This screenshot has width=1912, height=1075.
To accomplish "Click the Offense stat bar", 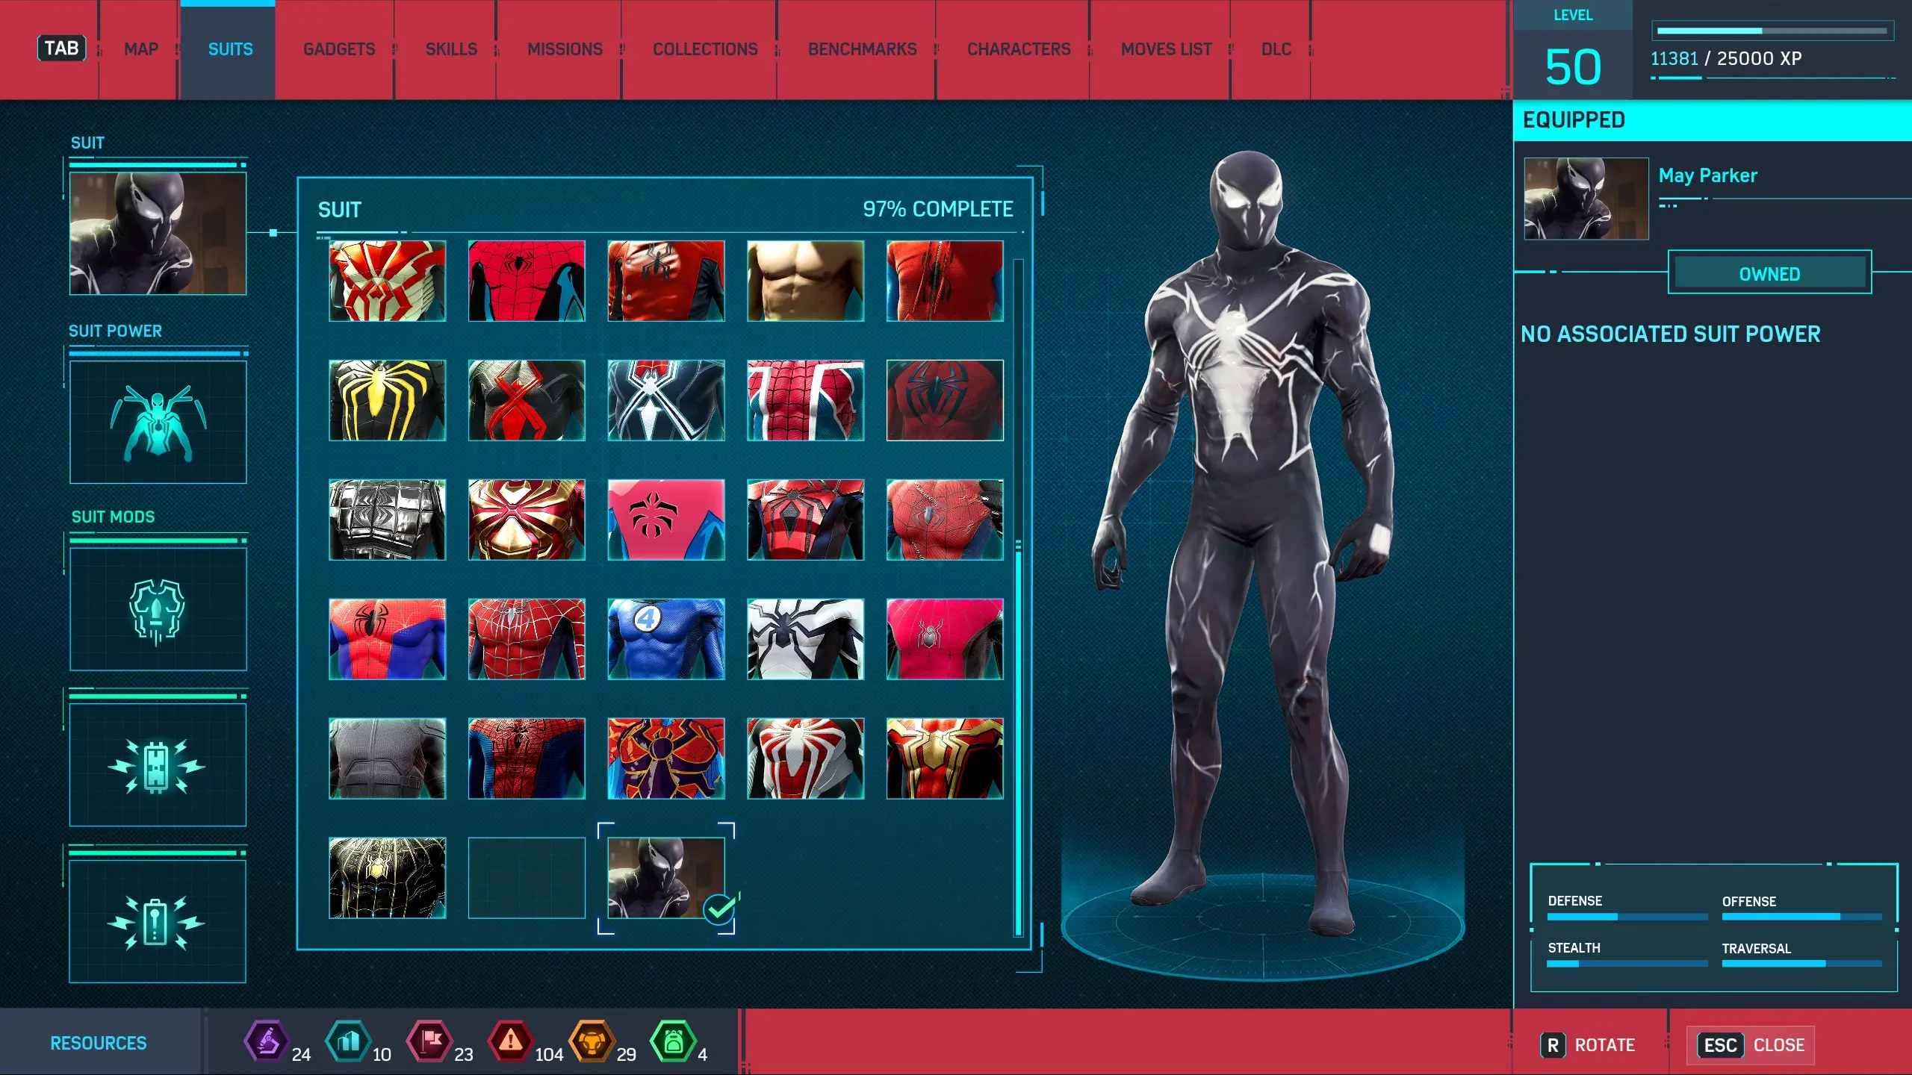I will pyautogui.click(x=1801, y=917).
